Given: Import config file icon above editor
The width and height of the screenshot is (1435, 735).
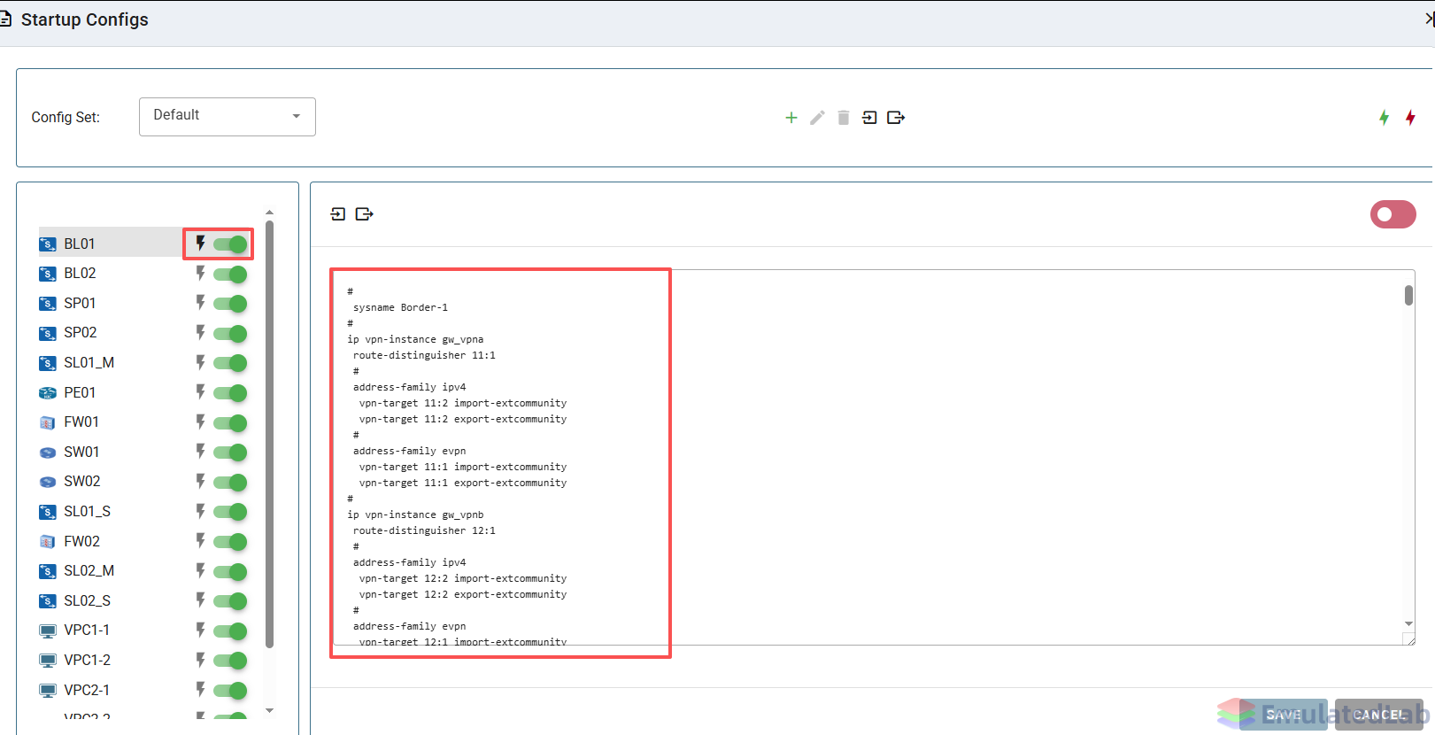Looking at the screenshot, I should [x=338, y=214].
